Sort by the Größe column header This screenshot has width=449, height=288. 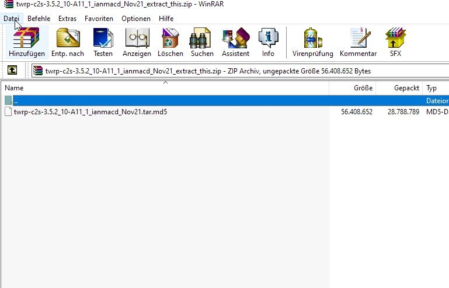pos(353,88)
